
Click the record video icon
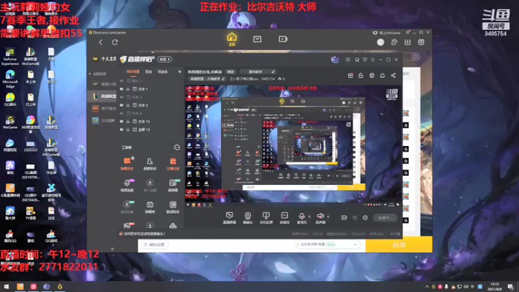[x=344, y=217]
